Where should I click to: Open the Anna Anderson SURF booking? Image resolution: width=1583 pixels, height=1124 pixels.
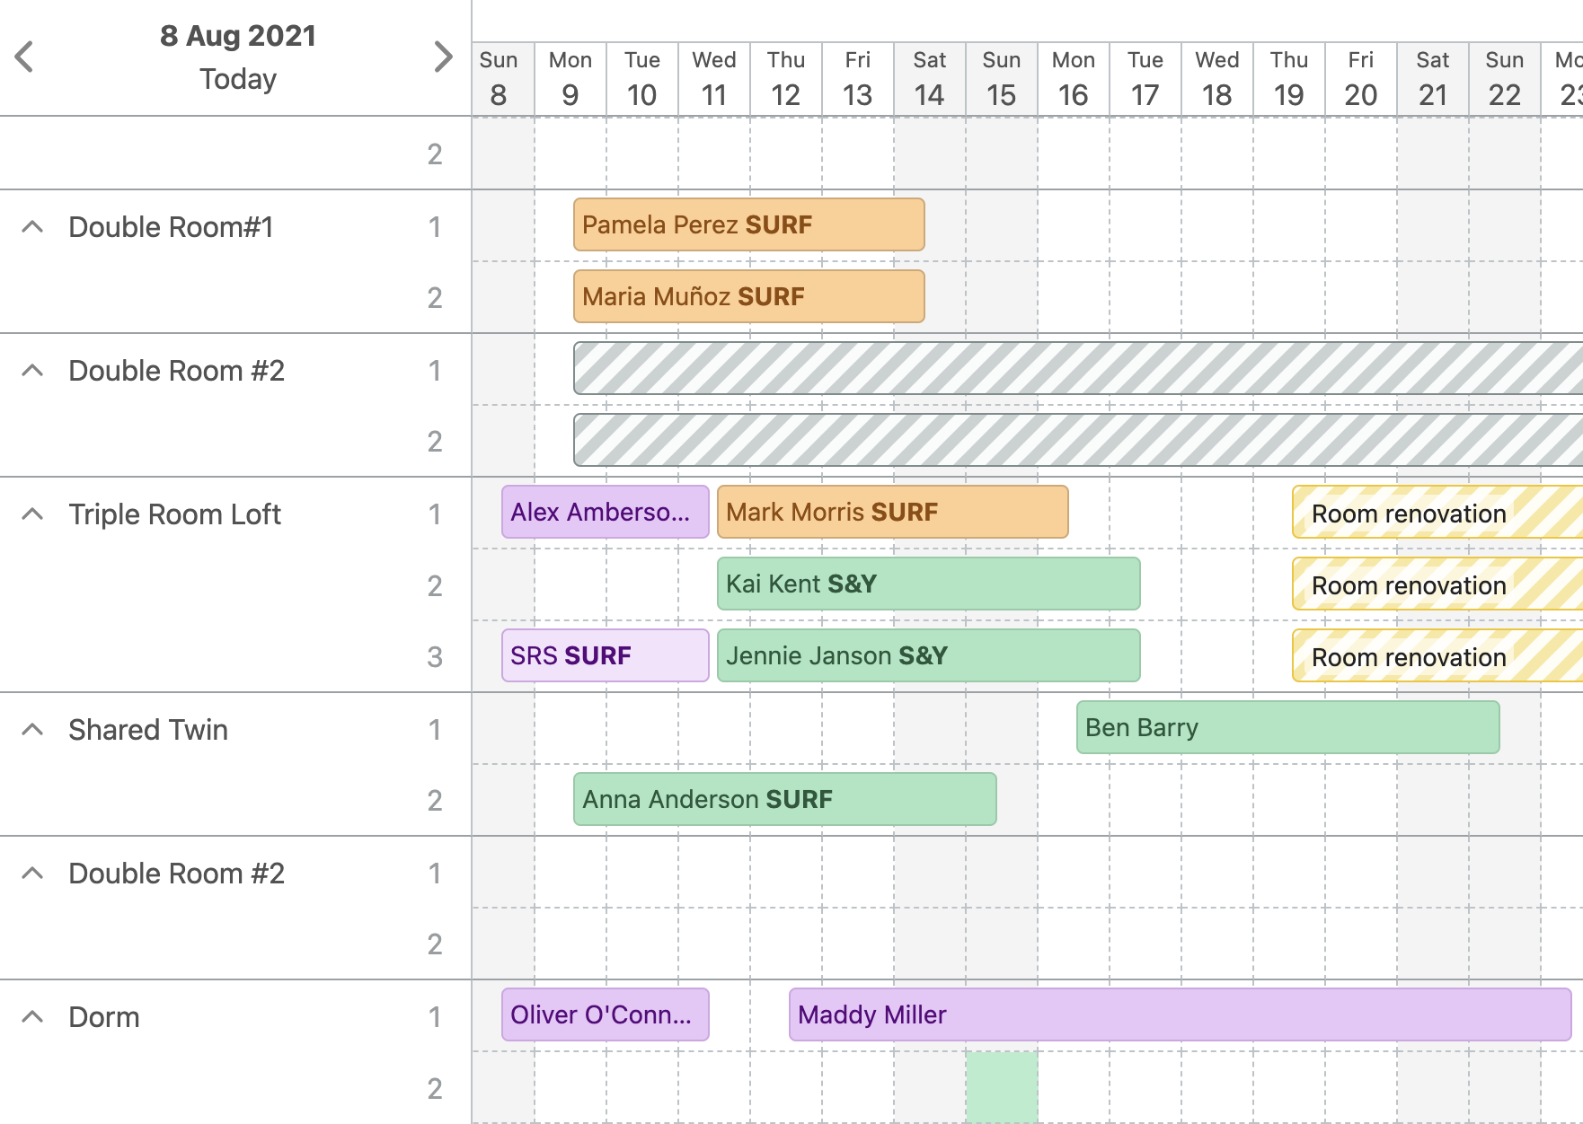[783, 798]
